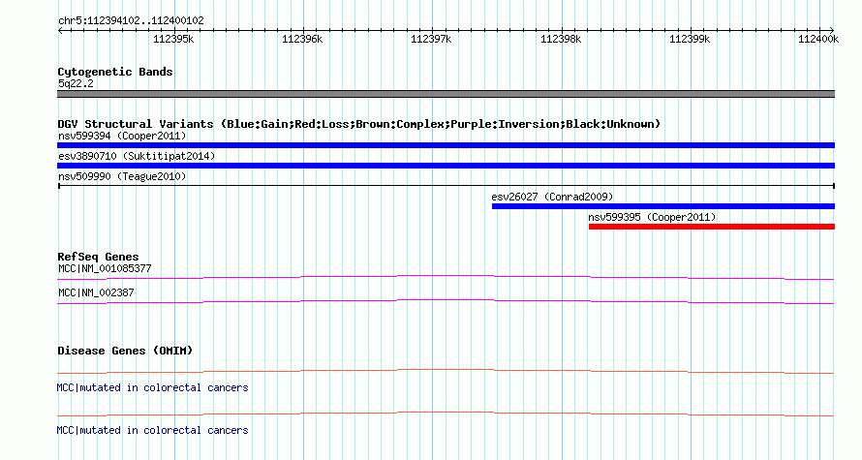The width and height of the screenshot is (862, 460).
Task: Click the blue nsv599394 gain bar
Action: point(446,145)
